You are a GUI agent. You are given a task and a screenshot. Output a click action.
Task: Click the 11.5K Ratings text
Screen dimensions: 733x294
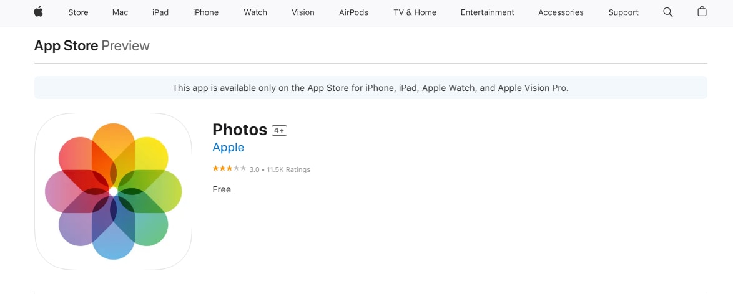tap(288, 169)
